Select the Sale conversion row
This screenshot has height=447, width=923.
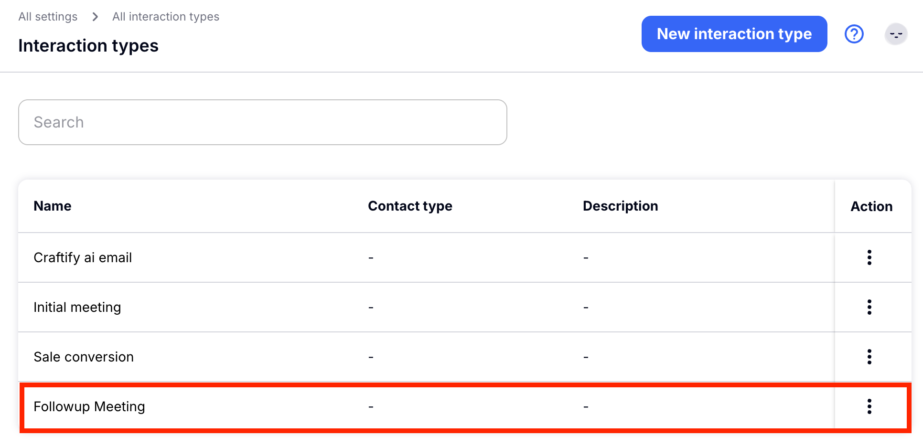click(x=84, y=357)
